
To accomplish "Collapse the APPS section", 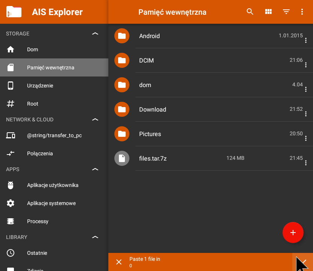I will click(95, 169).
